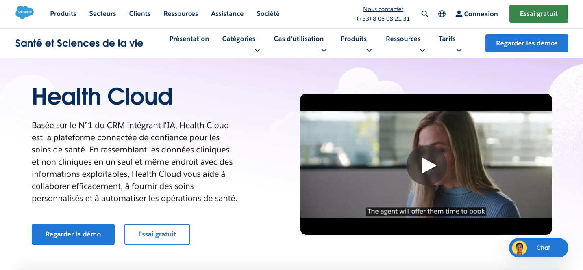Click Regarder les démos button
Image resolution: width=583 pixels, height=270 pixels.
526,43
